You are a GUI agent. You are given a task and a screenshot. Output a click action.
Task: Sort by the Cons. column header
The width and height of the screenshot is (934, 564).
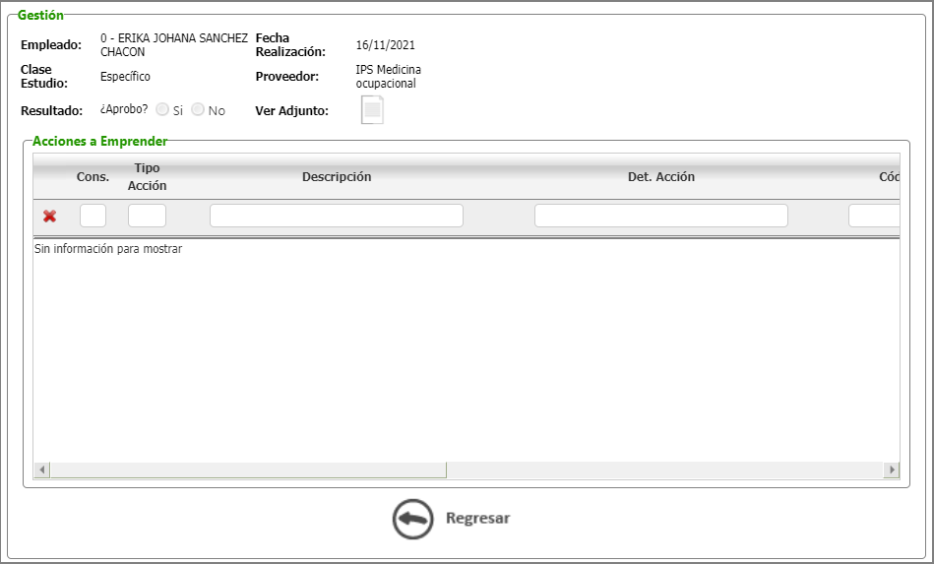tap(93, 177)
